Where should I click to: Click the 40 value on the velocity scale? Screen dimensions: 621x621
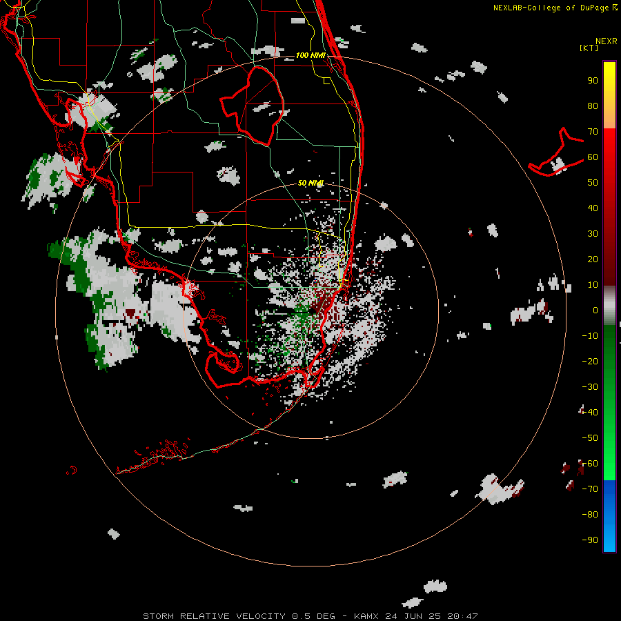click(x=593, y=208)
